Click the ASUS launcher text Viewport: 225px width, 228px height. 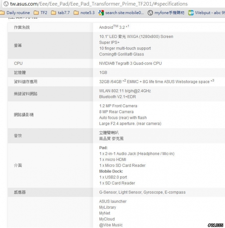pyautogui.click(x=113, y=201)
